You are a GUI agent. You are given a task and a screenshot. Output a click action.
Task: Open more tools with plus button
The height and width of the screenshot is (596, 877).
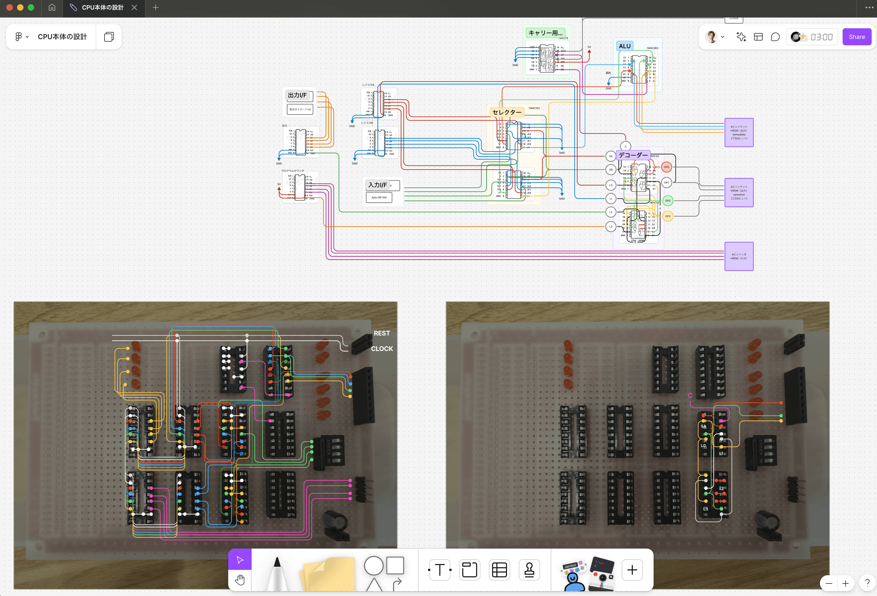(x=632, y=570)
